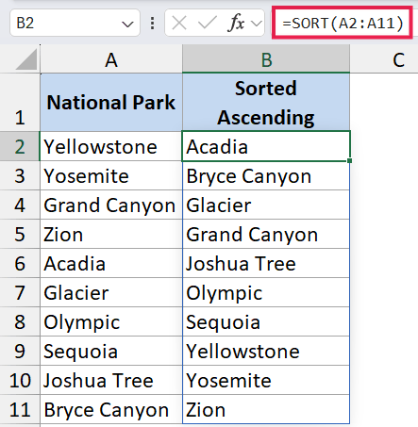This screenshot has width=418, height=427.
Task: Select row 10 header
Action: [x=20, y=380]
